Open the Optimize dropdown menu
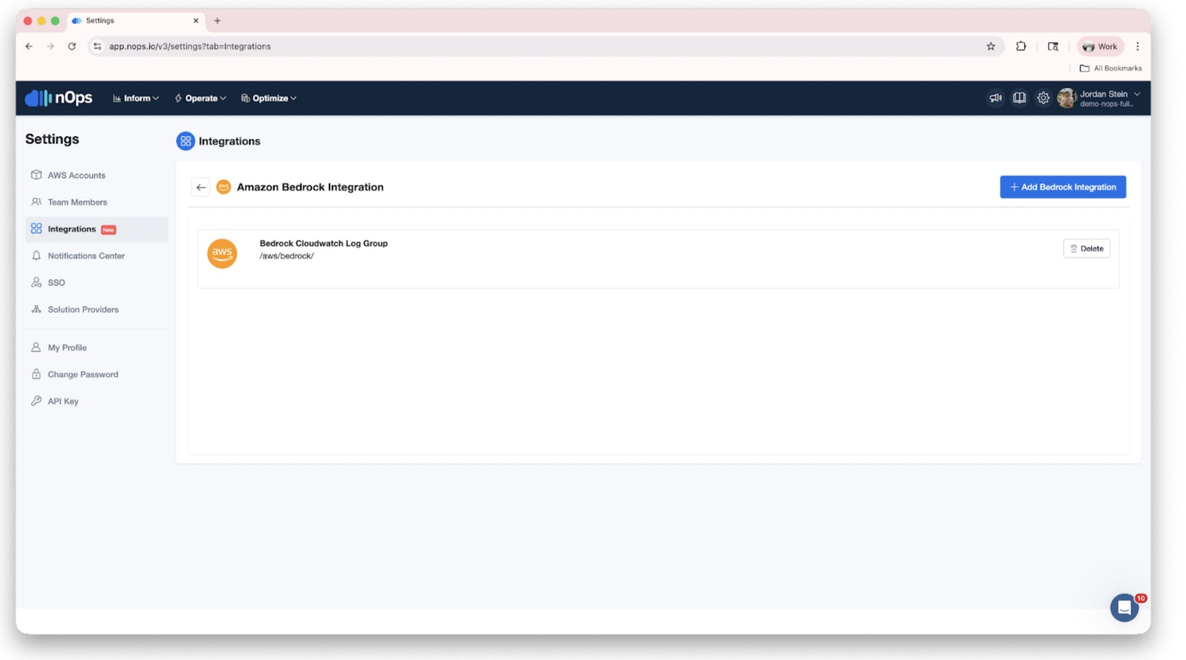The height and width of the screenshot is (660, 1186). [269, 98]
